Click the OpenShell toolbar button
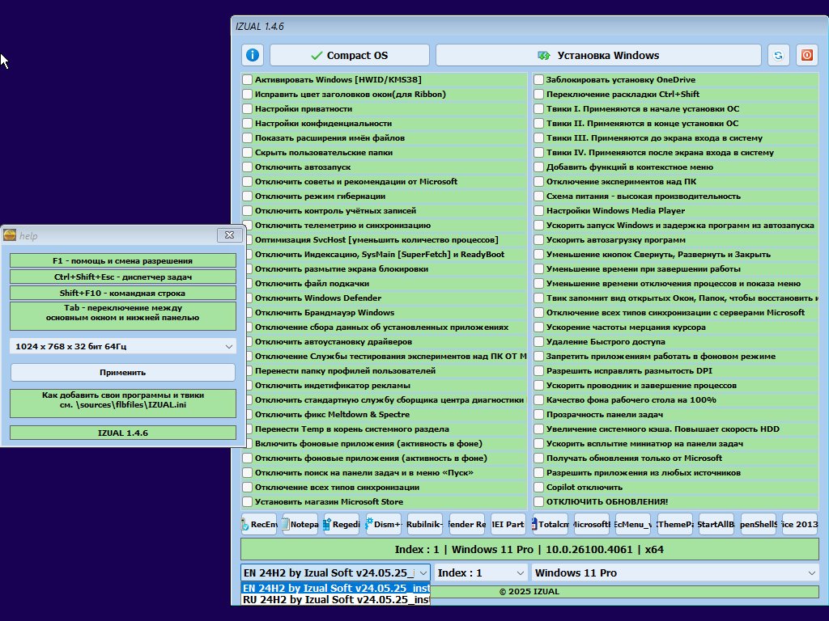This screenshot has width=829, height=621. pyautogui.click(x=758, y=524)
